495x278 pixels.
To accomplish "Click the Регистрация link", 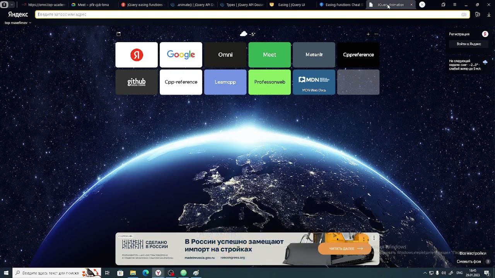I will click(459, 34).
